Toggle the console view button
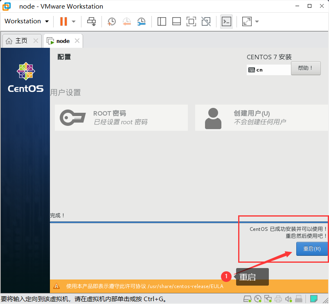This screenshot has height=304, width=329. click(x=226, y=21)
